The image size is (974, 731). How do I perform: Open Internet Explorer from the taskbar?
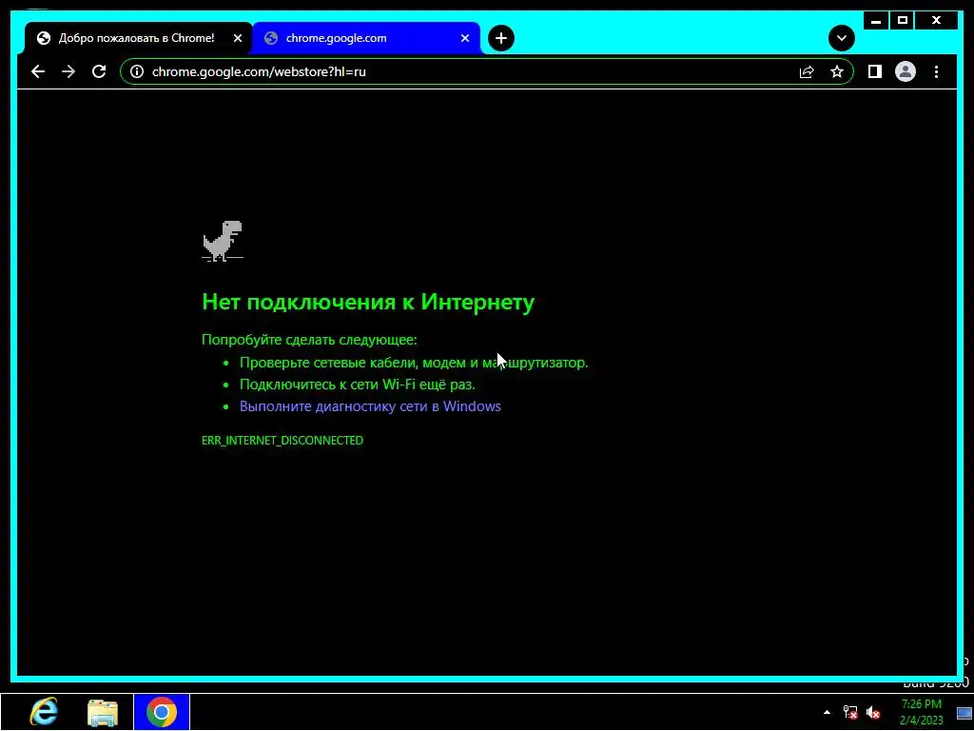[x=44, y=712]
